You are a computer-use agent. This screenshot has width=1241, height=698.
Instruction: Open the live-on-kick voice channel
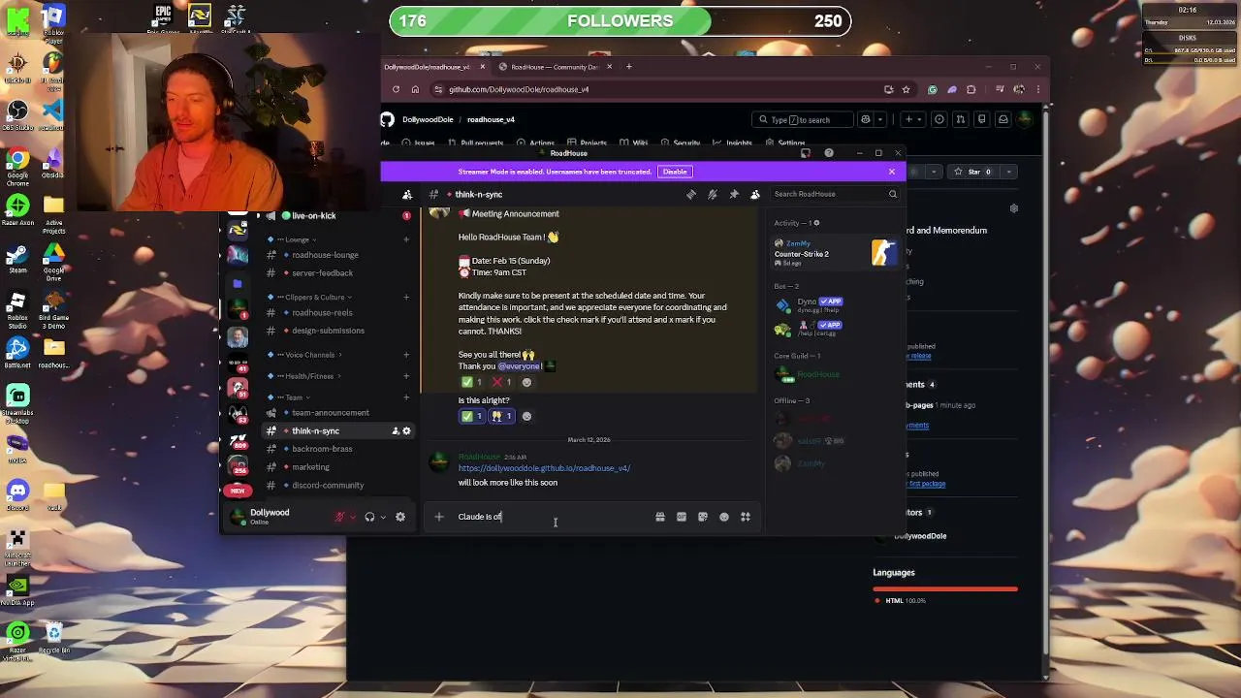pos(313,215)
